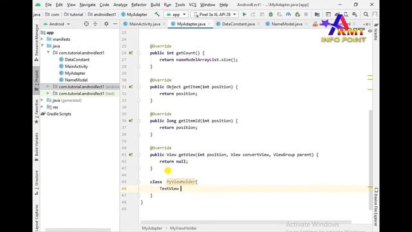Open the Android view selector dropdown

(x=57, y=24)
